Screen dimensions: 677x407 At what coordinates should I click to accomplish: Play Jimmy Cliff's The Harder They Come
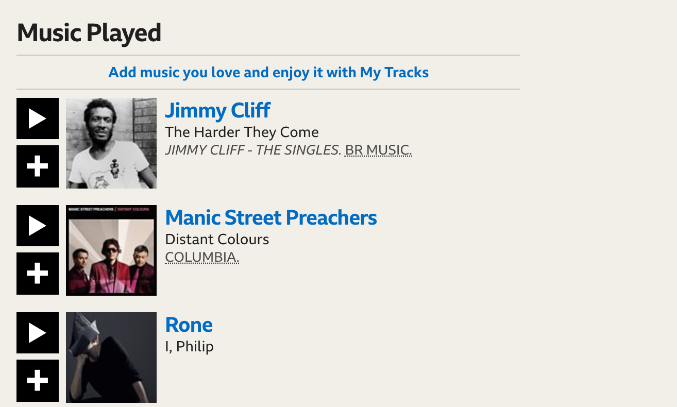point(38,118)
